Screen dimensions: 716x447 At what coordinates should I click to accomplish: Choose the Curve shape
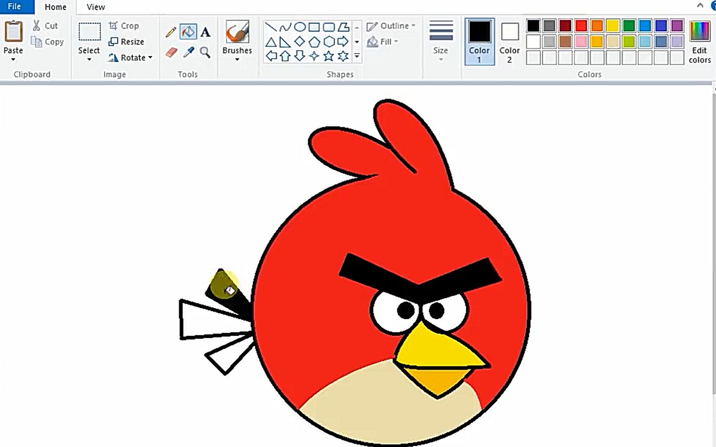(x=285, y=27)
